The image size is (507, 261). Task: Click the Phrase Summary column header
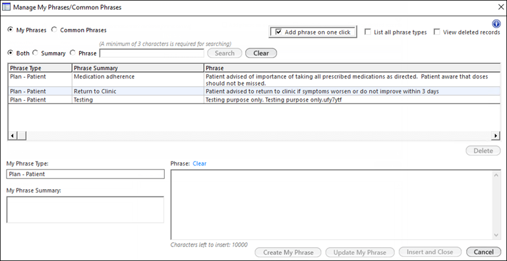point(138,69)
